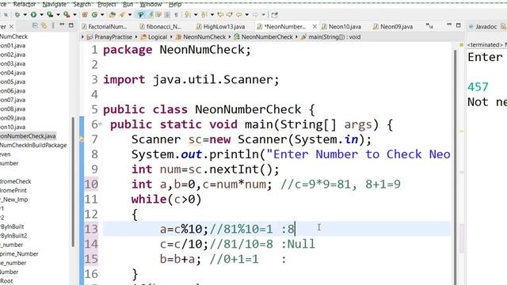Switch to fibonacci_N editor tab
Image resolution: width=507 pixels, height=285 pixels.
160,26
